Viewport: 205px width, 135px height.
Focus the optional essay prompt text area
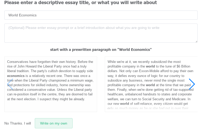tap(101, 33)
